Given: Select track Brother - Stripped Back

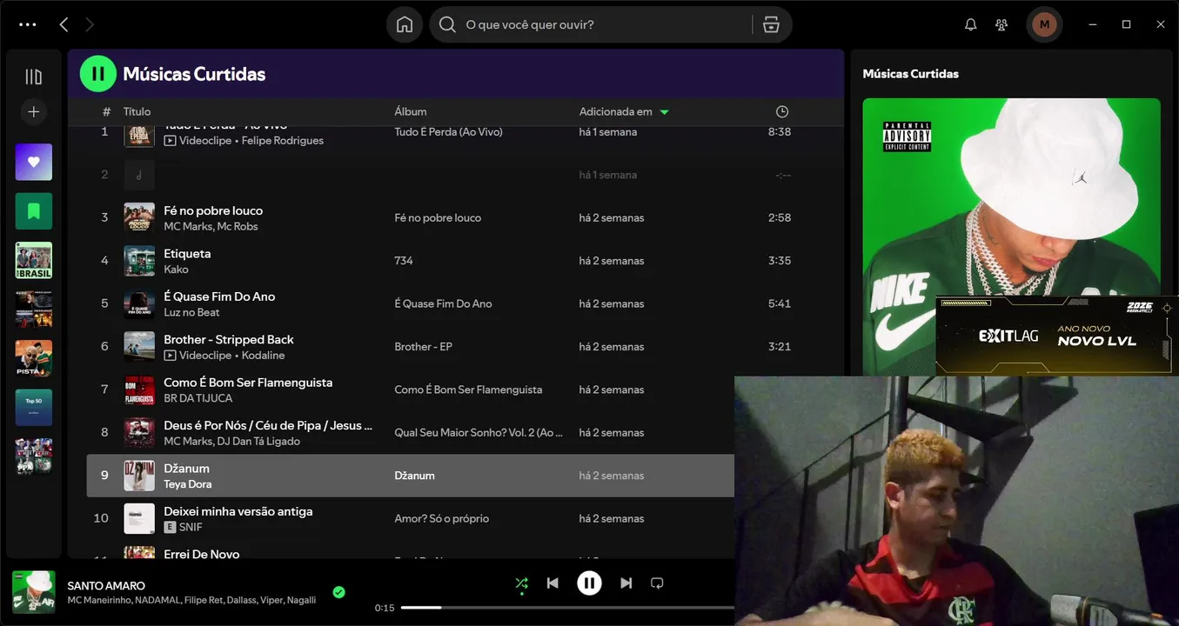Looking at the screenshot, I should [229, 339].
